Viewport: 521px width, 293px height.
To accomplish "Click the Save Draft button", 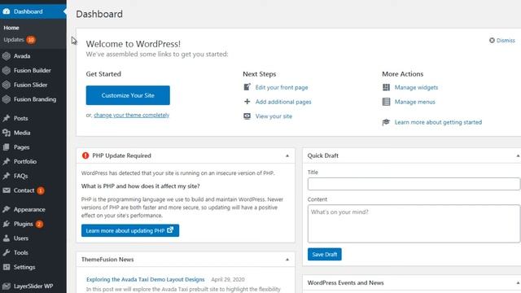I will pos(325,255).
